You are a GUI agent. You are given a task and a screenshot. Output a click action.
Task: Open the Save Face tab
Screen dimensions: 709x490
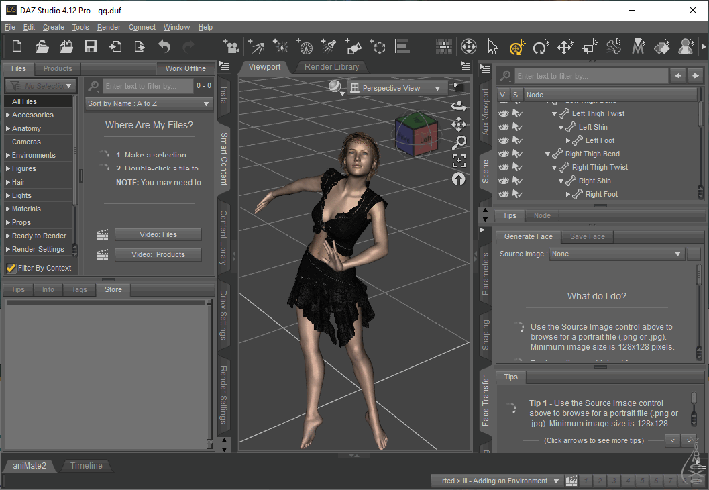(587, 236)
